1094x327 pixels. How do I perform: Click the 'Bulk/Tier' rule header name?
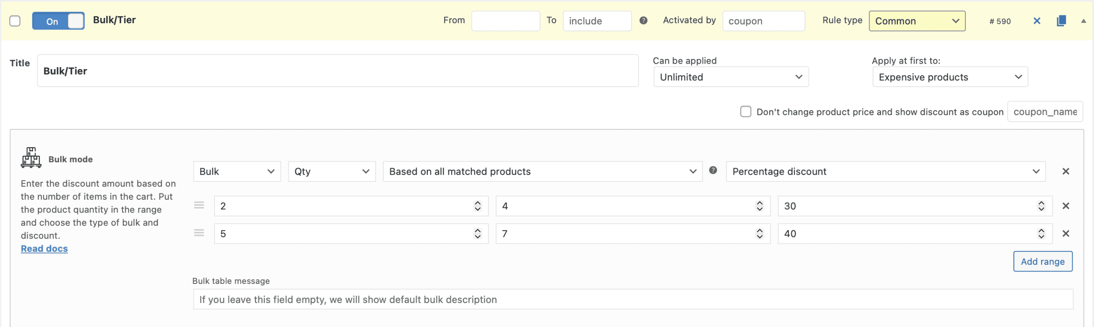(114, 20)
